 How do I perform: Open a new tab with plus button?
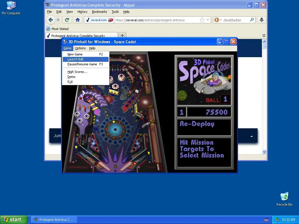coord(122,35)
